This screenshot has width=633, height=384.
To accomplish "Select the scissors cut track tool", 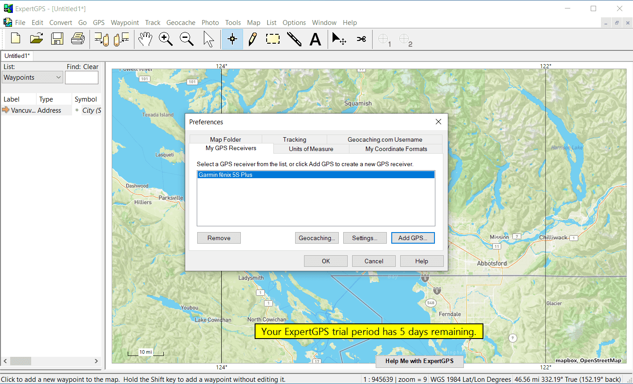I will (x=361, y=39).
